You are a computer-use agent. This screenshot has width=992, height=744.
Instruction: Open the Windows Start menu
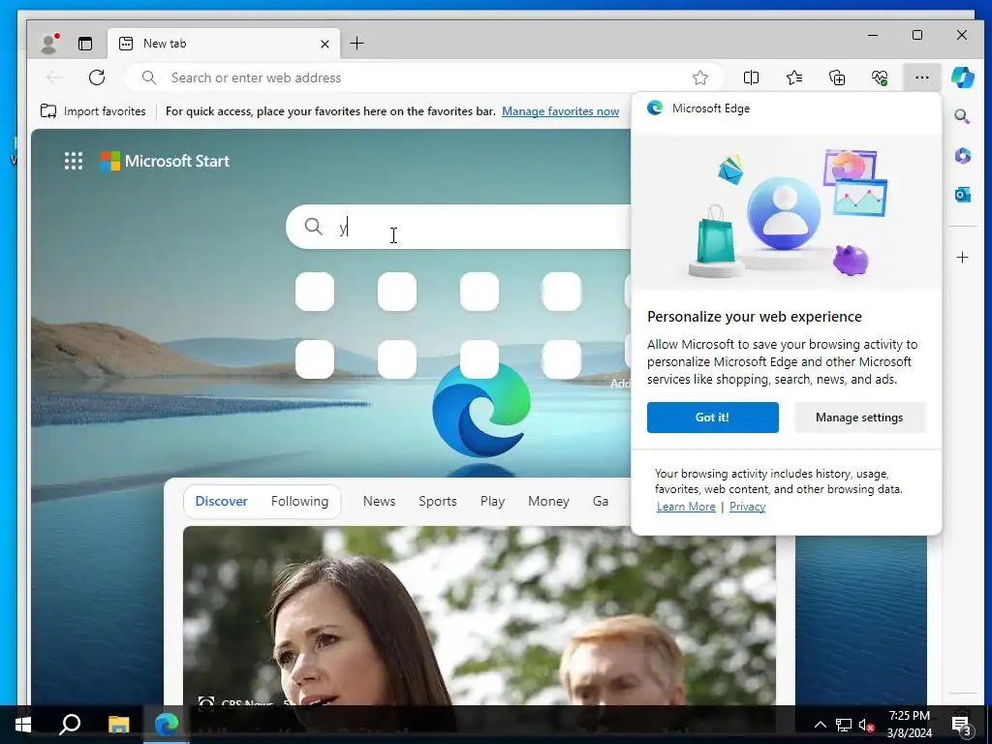(x=23, y=725)
